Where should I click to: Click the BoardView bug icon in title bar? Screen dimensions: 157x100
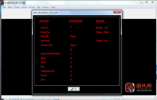click(2, 3)
